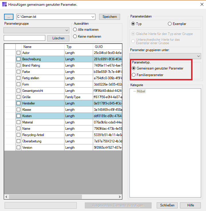
Task: Click GUID cell starting 25c84fcd
Action: pyautogui.click(x=107, y=53)
